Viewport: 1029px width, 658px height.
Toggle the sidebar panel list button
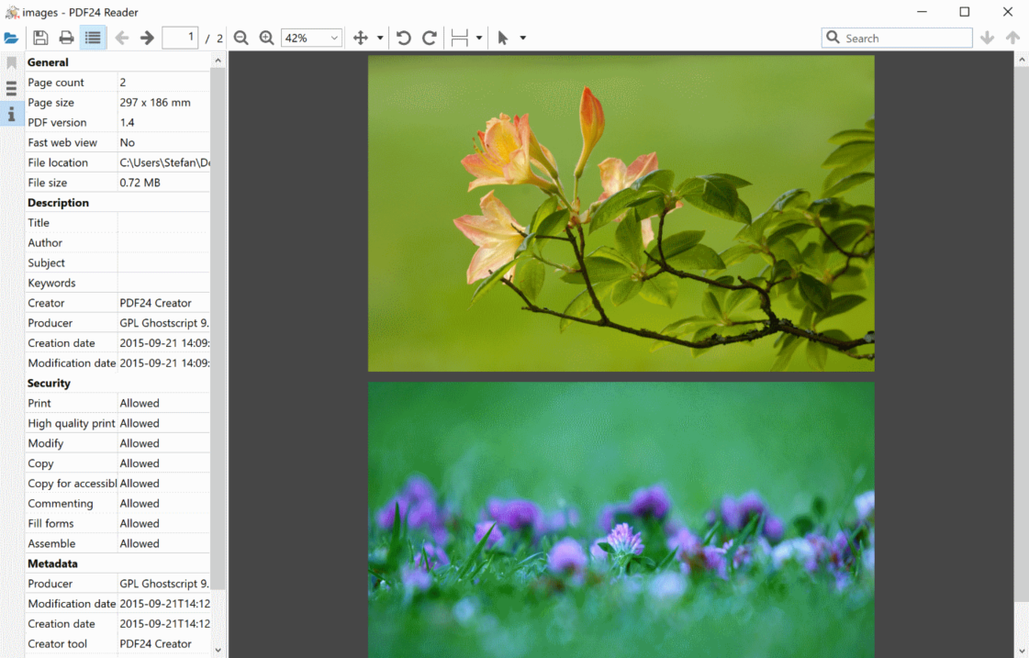pyautogui.click(x=93, y=38)
